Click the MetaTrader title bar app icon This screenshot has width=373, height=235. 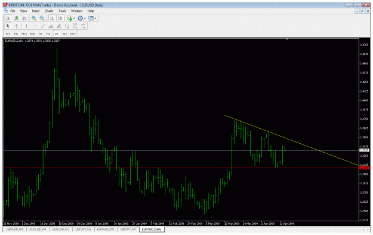coord(5,5)
